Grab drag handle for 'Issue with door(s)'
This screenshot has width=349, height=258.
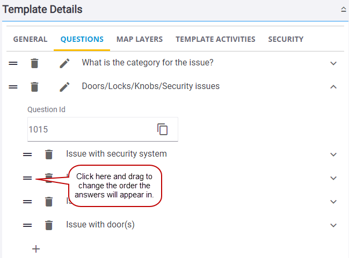pyautogui.click(x=27, y=225)
